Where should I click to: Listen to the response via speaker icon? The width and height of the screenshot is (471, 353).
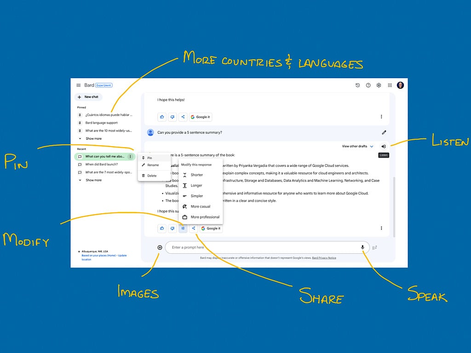pyautogui.click(x=384, y=147)
